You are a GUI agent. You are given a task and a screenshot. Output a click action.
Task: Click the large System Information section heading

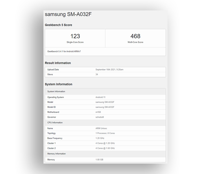click(x=59, y=84)
